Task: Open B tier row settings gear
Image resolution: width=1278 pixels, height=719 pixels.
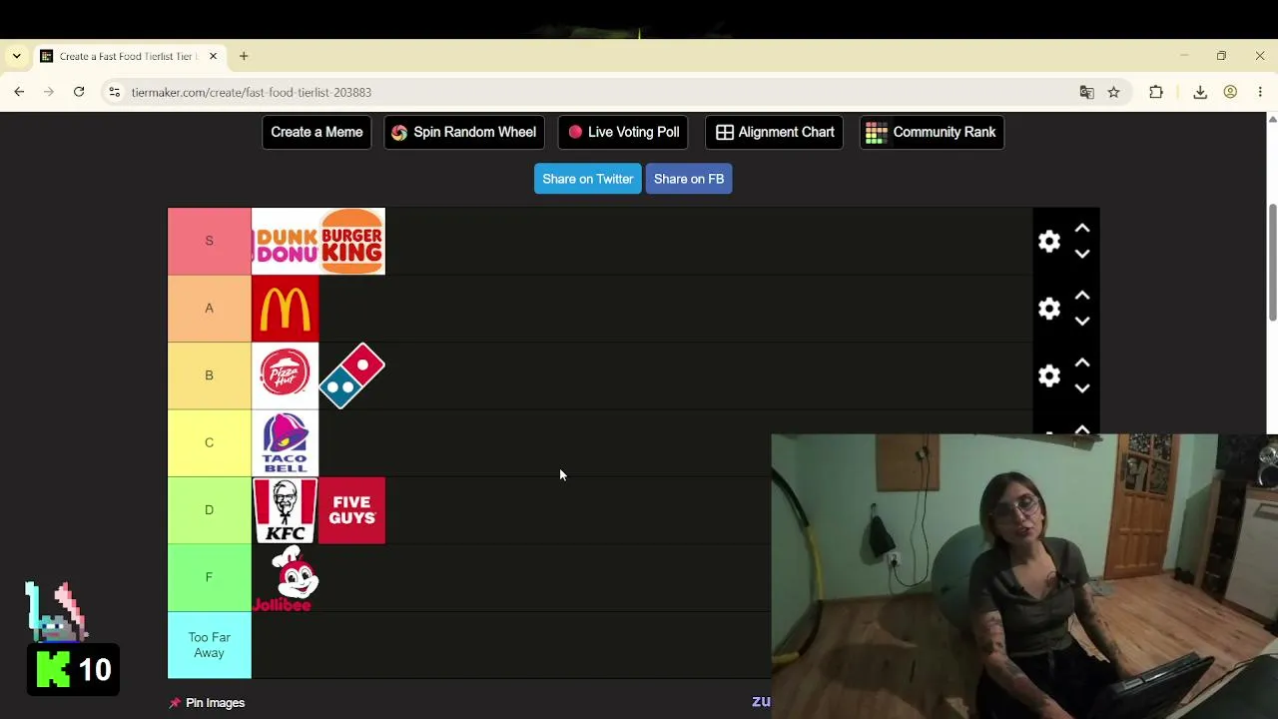Action: 1049,375
